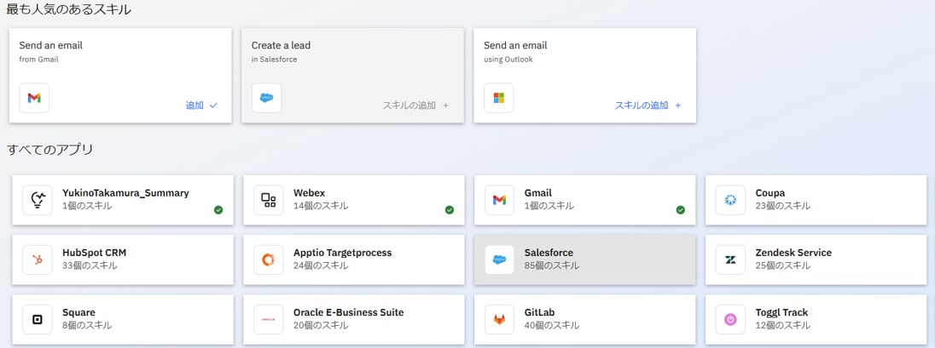
Task: Click the Square app icon
Action: [38, 319]
